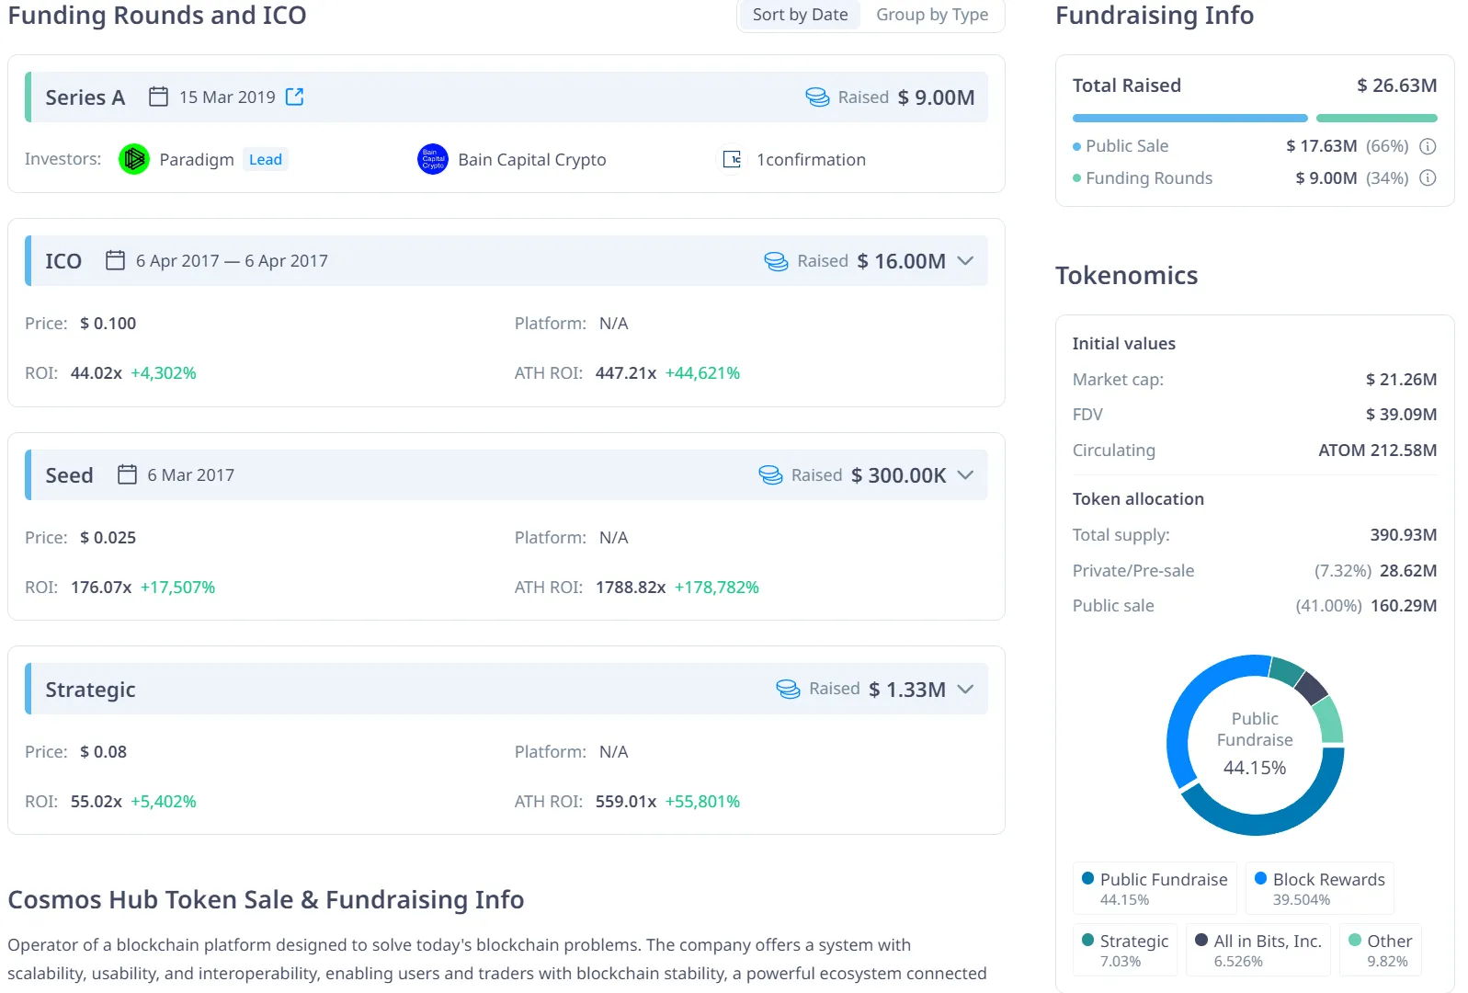Collapse the Seed round chevron
Image resolution: width=1468 pixels, height=993 pixels.
pos(965,475)
